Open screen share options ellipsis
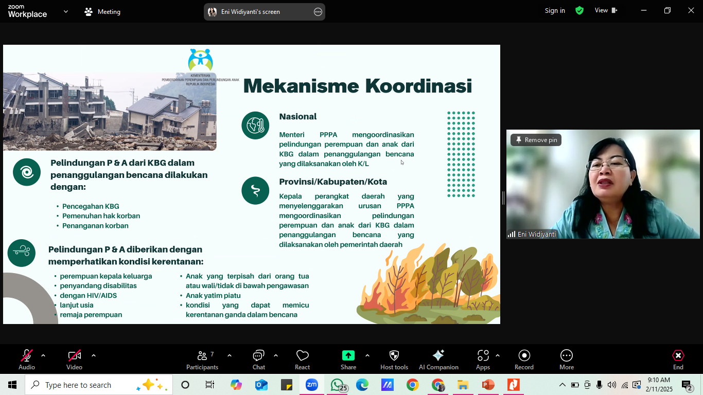The image size is (703, 395). coord(318,12)
